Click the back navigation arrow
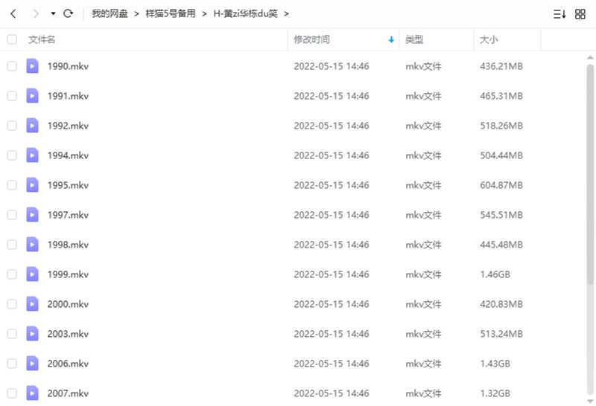Screen dimensions: 596x406 click(x=13, y=13)
